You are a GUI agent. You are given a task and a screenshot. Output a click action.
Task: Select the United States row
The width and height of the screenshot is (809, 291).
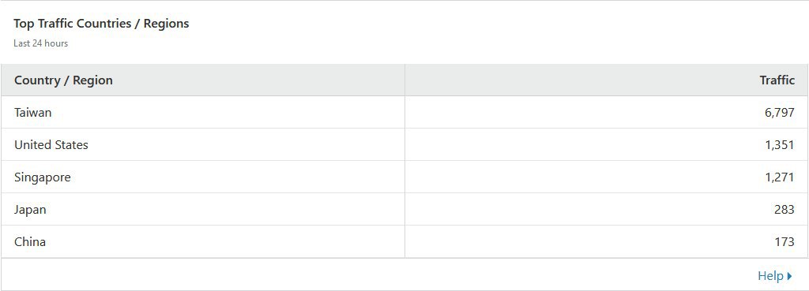click(404, 145)
